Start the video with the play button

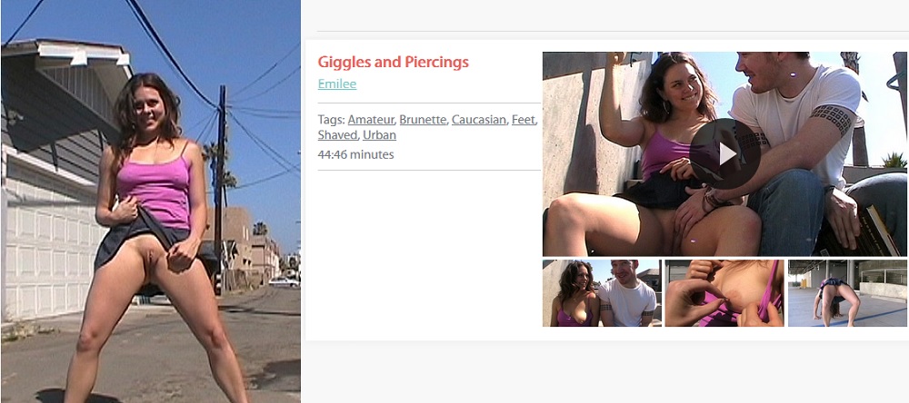725,154
